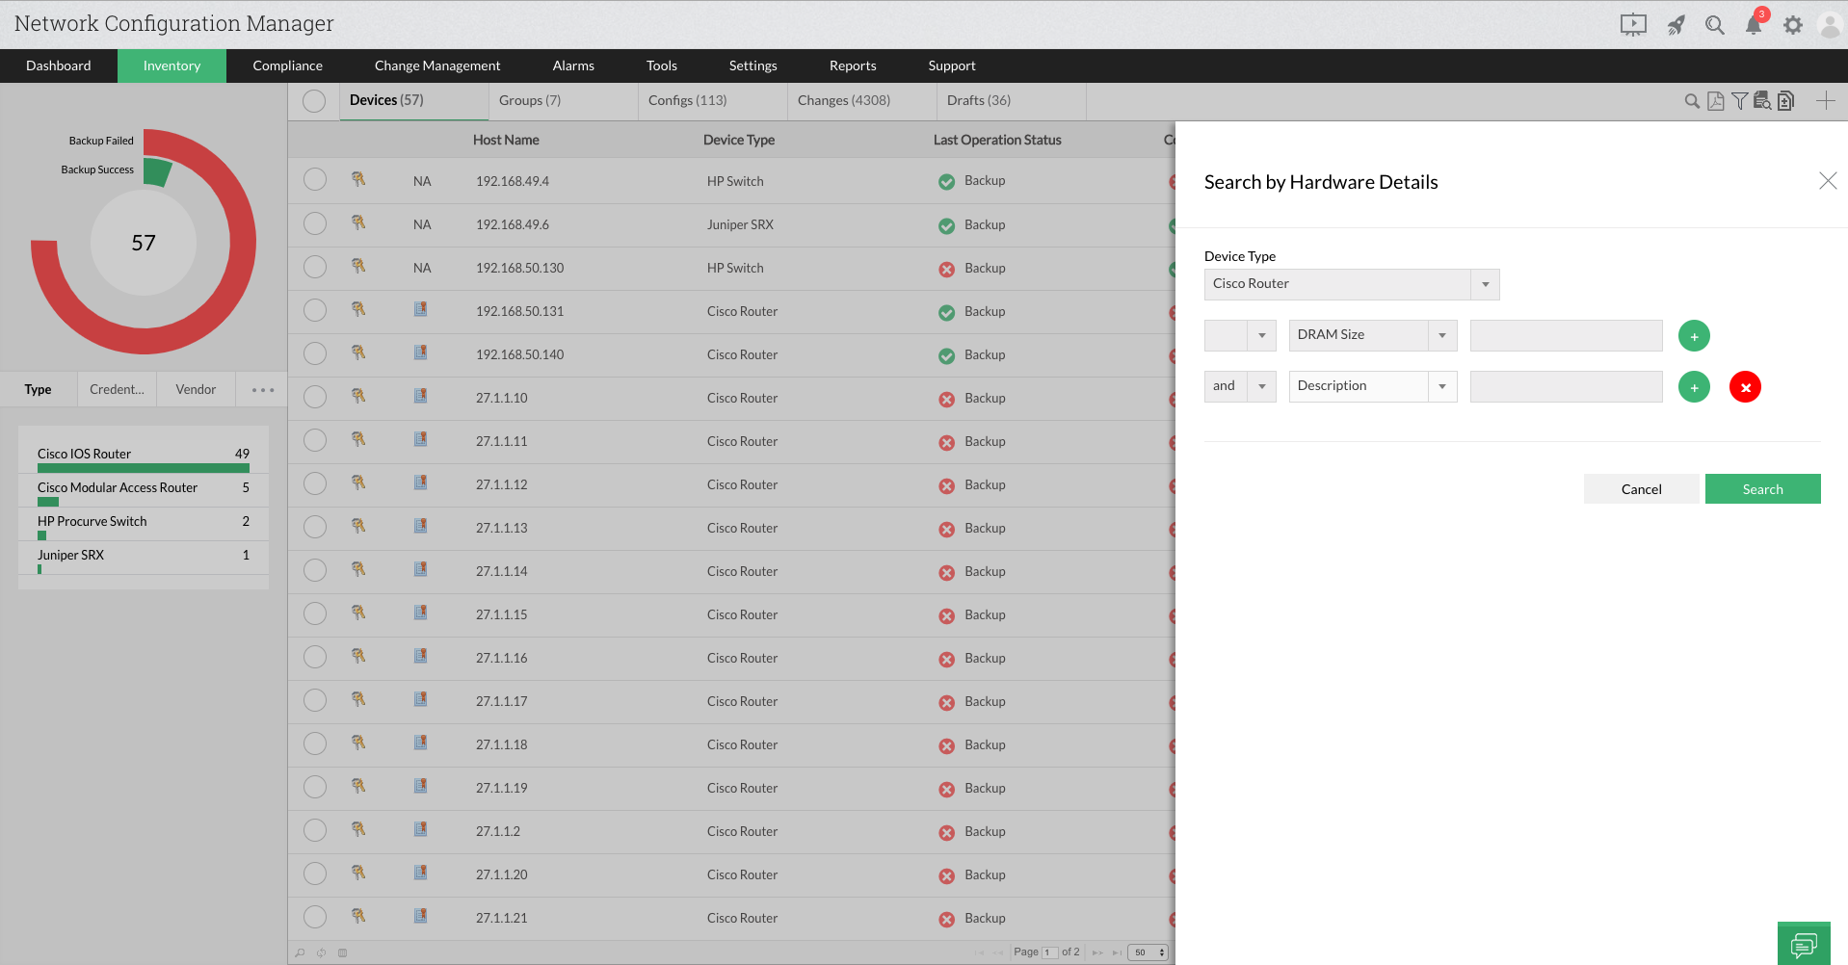This screenshot has width=1848, height=965.
Task: Check the row selector for 192.168.50.140
Action: pos(314,352)
